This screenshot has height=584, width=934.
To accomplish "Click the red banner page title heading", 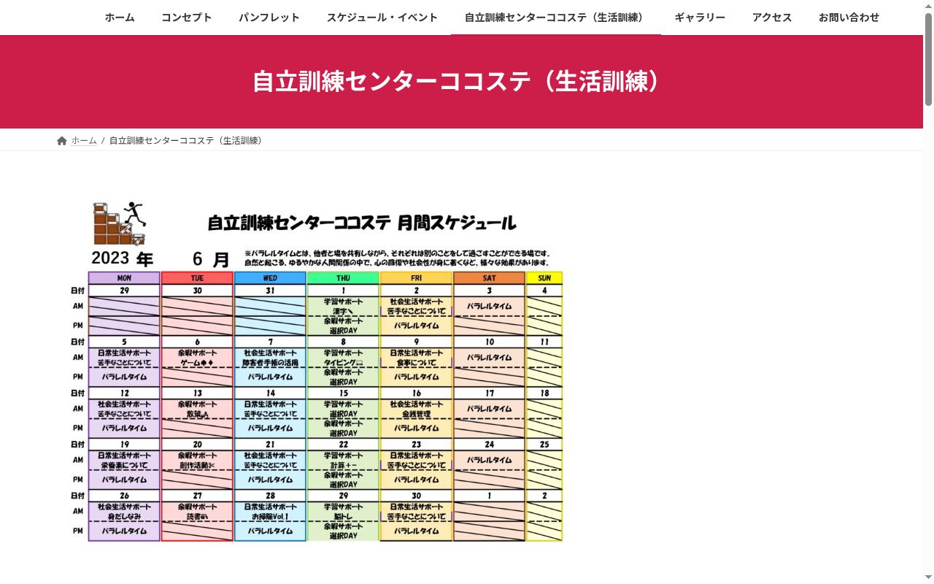I will 461,81.
